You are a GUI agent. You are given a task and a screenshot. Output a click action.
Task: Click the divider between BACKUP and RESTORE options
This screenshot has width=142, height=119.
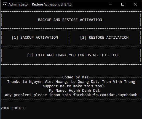click(x=70, y=38)
